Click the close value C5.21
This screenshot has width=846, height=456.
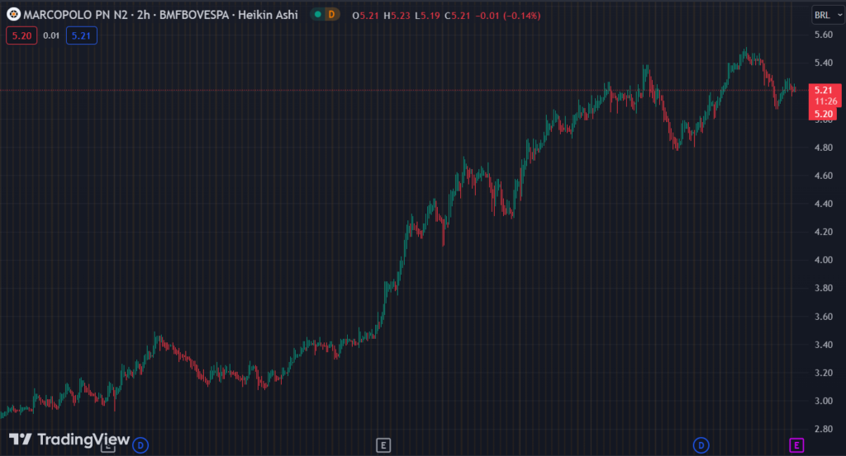458,16
